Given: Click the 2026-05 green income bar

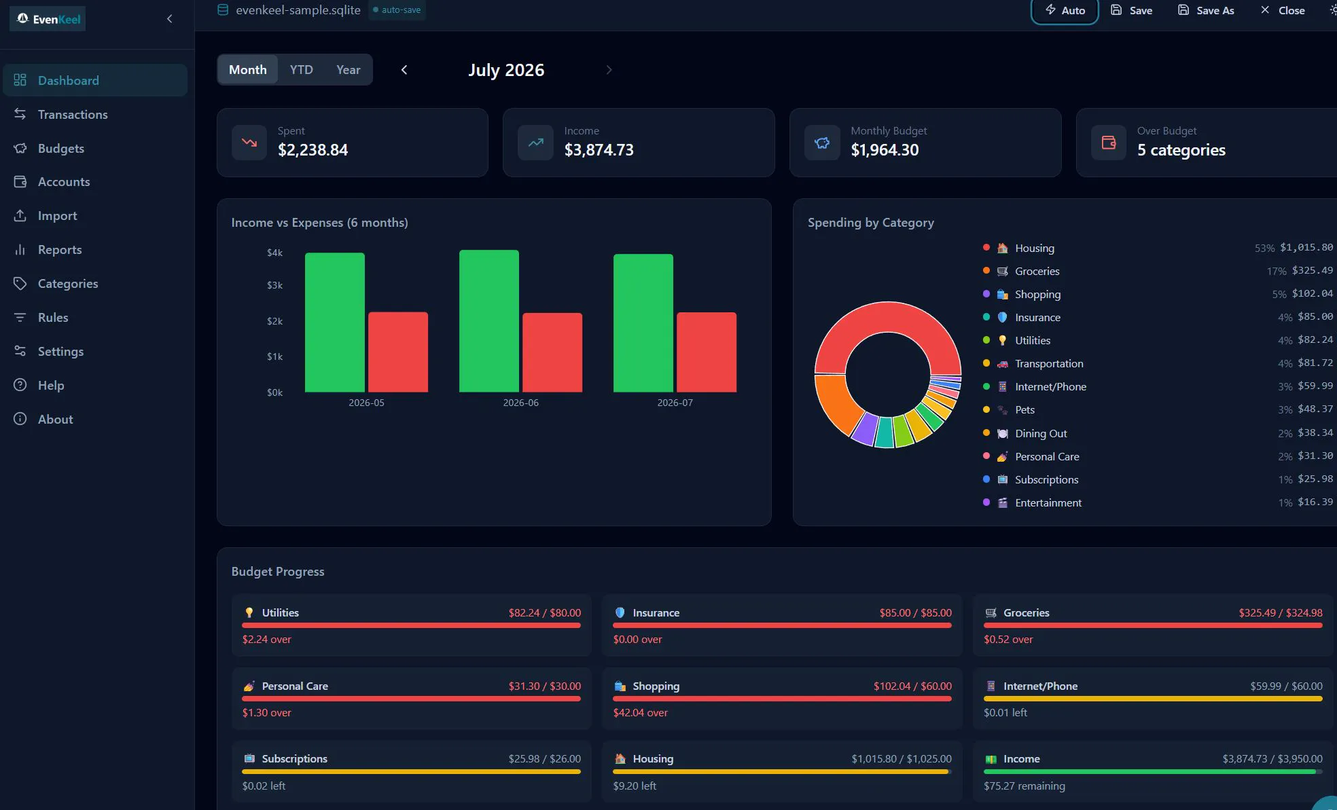Looking at the screenshot, I should 335,323.
